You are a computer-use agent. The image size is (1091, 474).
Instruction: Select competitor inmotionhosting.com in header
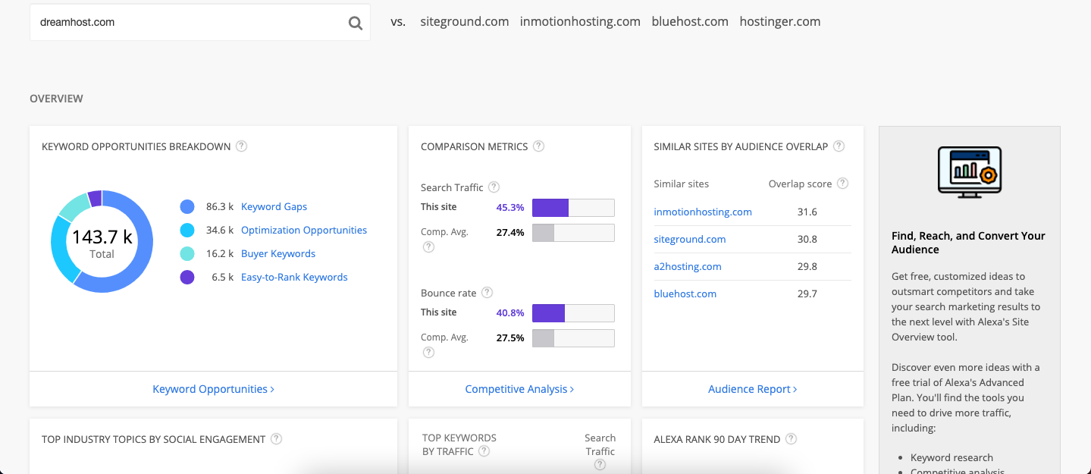[x=580, y=21]
